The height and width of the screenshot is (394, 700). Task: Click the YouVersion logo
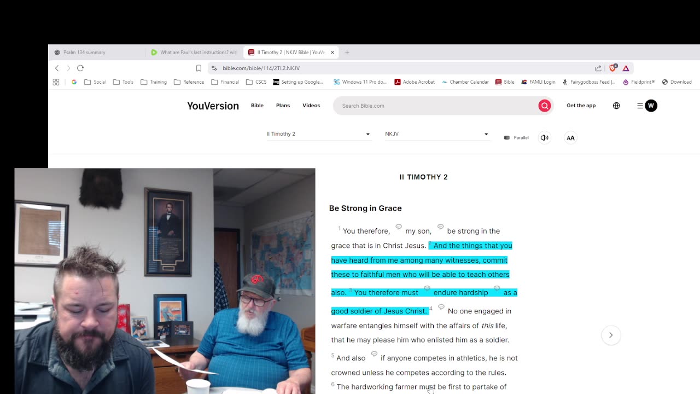tap(213, 106)
